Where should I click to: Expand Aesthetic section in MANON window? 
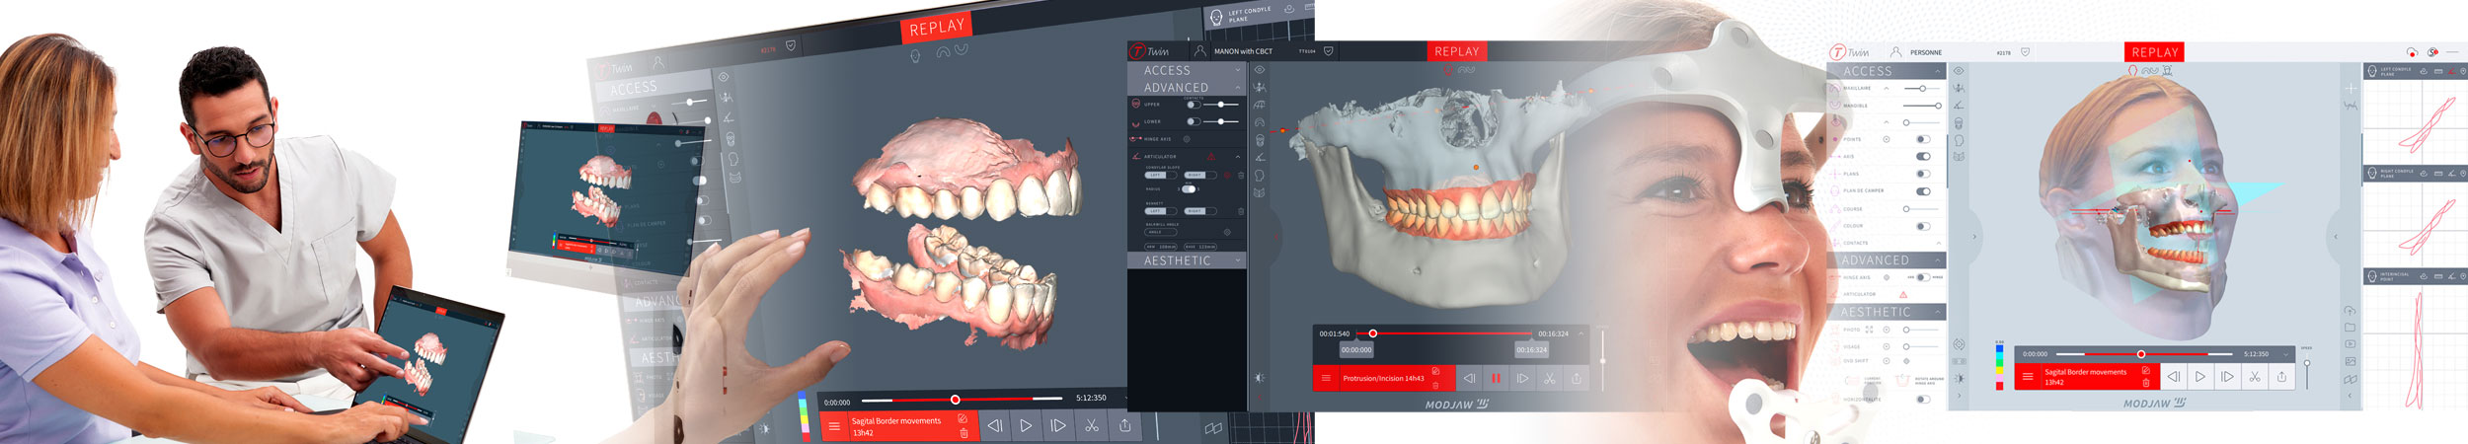point(1238,260)
